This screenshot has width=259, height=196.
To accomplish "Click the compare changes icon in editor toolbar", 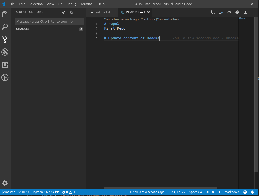I will 213,12.
